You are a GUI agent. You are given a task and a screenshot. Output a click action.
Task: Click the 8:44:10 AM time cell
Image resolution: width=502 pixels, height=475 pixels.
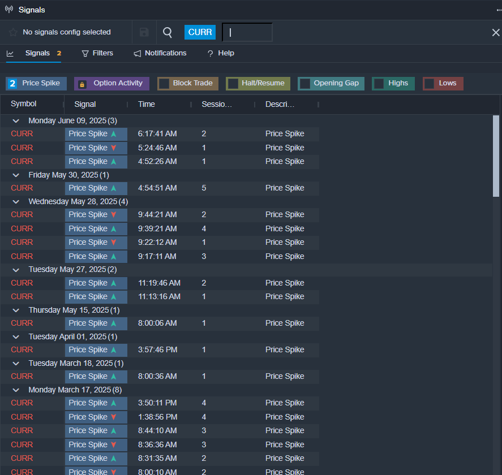tap(157, 430)
